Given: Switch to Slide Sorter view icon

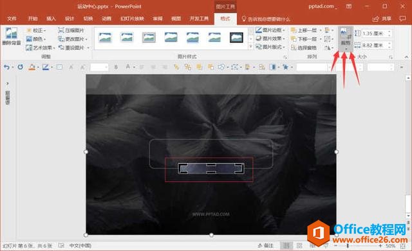Looking at the screenshot, I should 299,245.
